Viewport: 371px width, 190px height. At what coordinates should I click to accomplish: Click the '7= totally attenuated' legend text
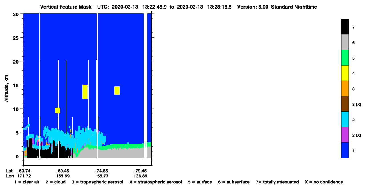pos(277,182)
